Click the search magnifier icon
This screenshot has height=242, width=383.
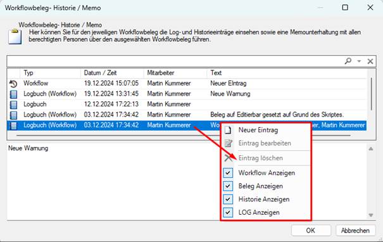[348, 61]
